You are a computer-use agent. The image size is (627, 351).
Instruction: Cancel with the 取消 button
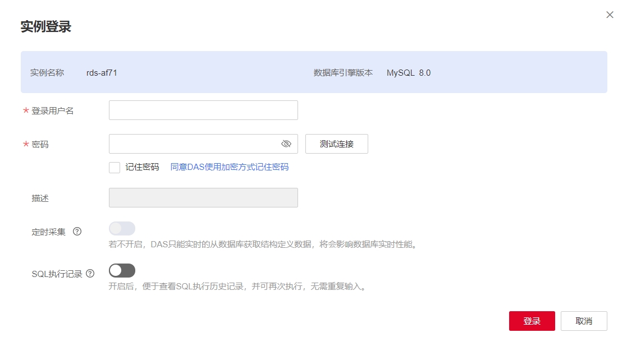click(x=584, y=321)
